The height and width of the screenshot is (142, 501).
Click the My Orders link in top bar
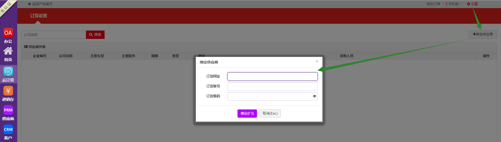[x=433, y=4]
